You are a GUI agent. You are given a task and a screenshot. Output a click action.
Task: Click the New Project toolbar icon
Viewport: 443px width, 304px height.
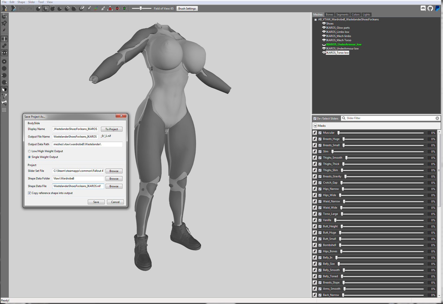click(x=5, y=8)
